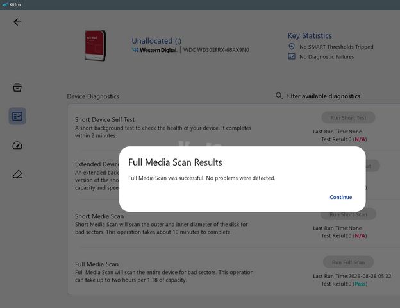Go back with the arrow icon

[17, 22]
